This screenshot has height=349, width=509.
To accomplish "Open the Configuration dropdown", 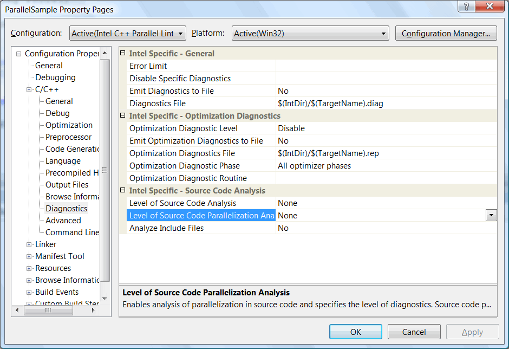I will point(128,33).
